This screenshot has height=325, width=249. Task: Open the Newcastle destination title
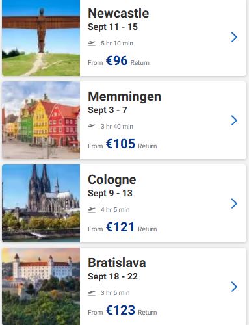point(118,13)
